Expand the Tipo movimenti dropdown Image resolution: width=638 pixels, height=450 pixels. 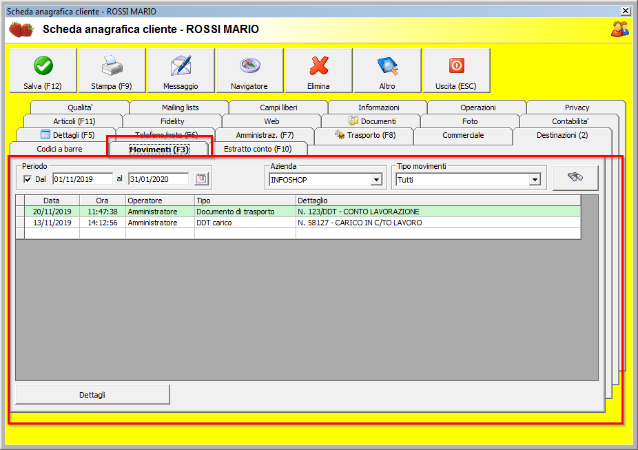tap(534, 180)
